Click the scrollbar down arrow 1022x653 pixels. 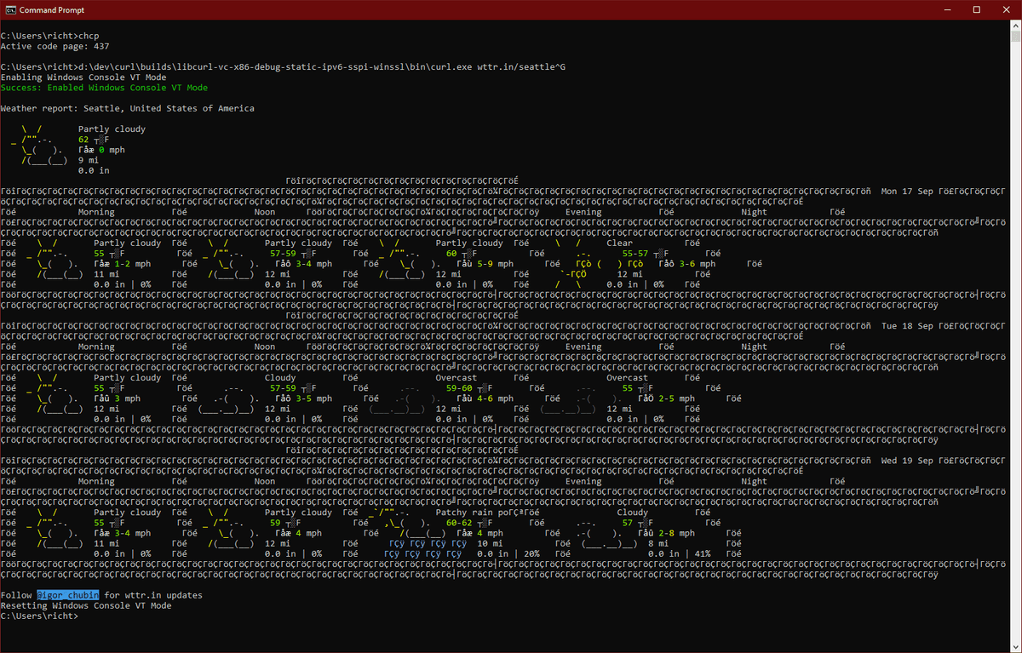point(1014,645)
